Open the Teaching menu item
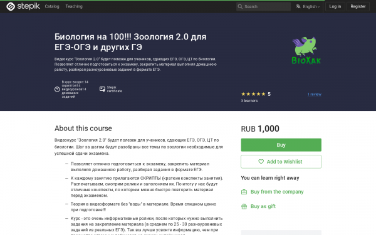The height and width of the screenshot is (235, 376). pyautogui.click(x=74, y=6)
